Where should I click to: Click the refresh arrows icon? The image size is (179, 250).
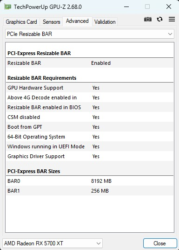(x=159, y=19)
